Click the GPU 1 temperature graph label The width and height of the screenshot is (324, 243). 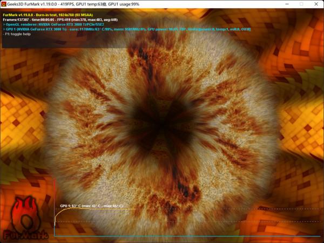91,206
